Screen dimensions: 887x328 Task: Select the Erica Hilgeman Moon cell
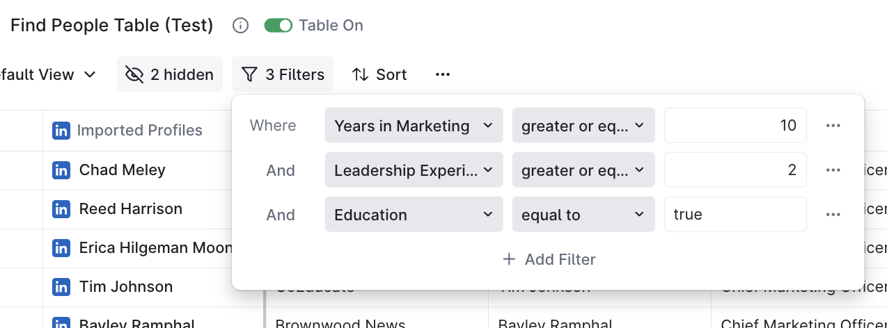point(138,248)
